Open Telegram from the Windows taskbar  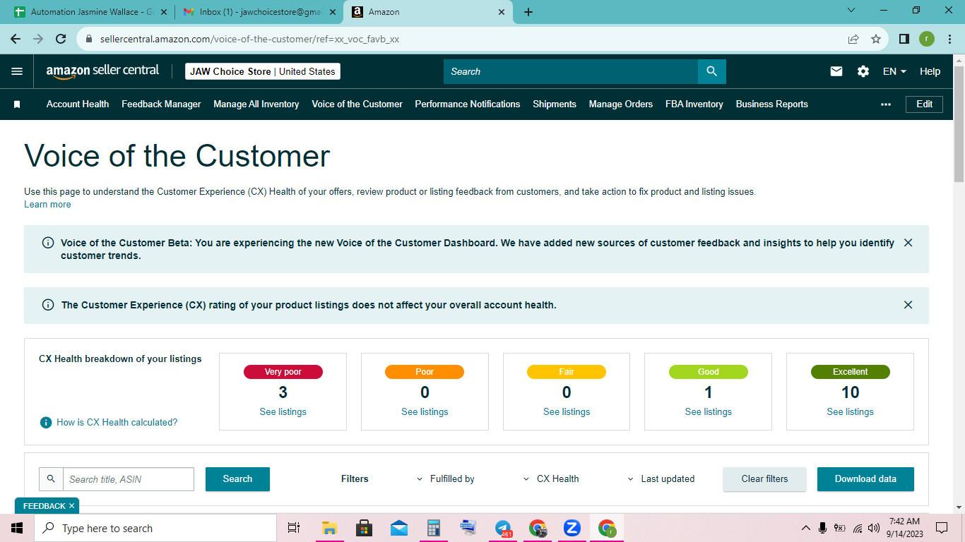coord(503,528)
